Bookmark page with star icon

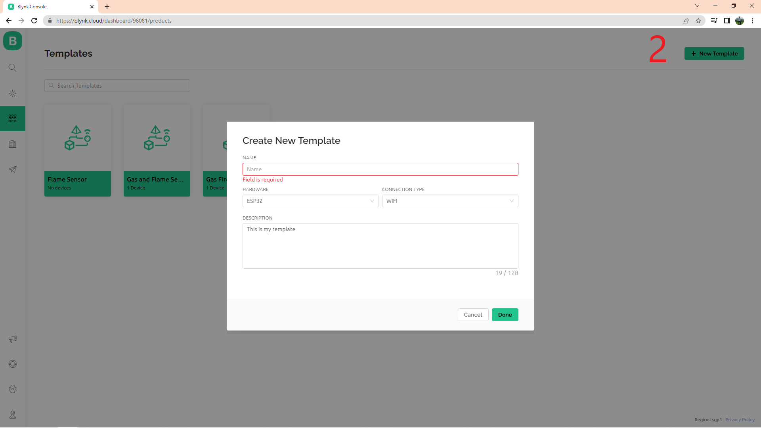[698, 21]
